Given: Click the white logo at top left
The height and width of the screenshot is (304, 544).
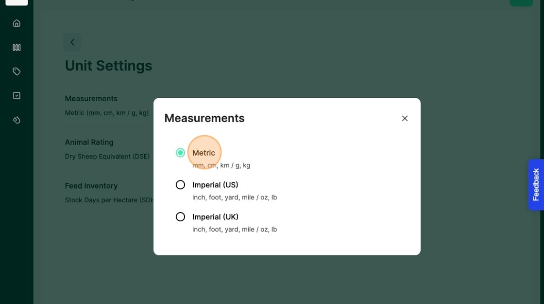Looking at the screenshot, I should tap(17, 2).
